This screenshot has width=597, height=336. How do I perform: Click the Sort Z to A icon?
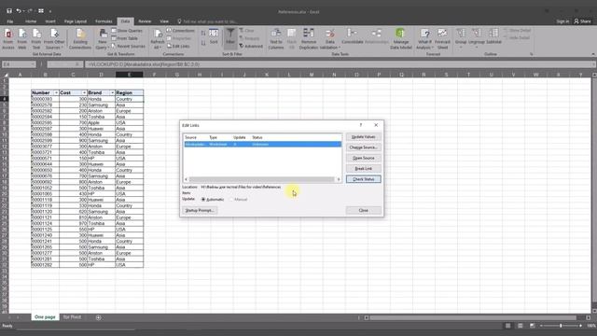[203, 43]
